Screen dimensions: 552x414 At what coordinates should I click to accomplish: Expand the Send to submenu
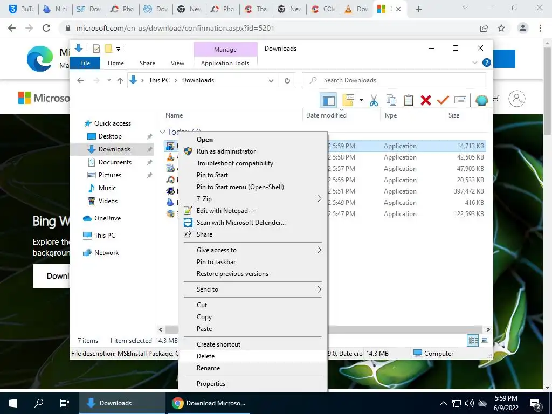pos(252,289)
